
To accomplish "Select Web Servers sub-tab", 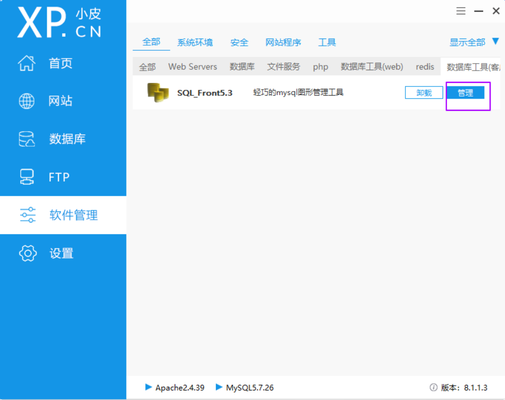I will [193, 67].
